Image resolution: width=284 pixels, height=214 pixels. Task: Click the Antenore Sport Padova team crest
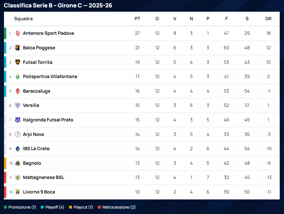18,33
